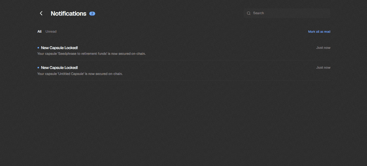Select 'New Capsule Locked!' title above Seedphrase message

pos(60,48)
